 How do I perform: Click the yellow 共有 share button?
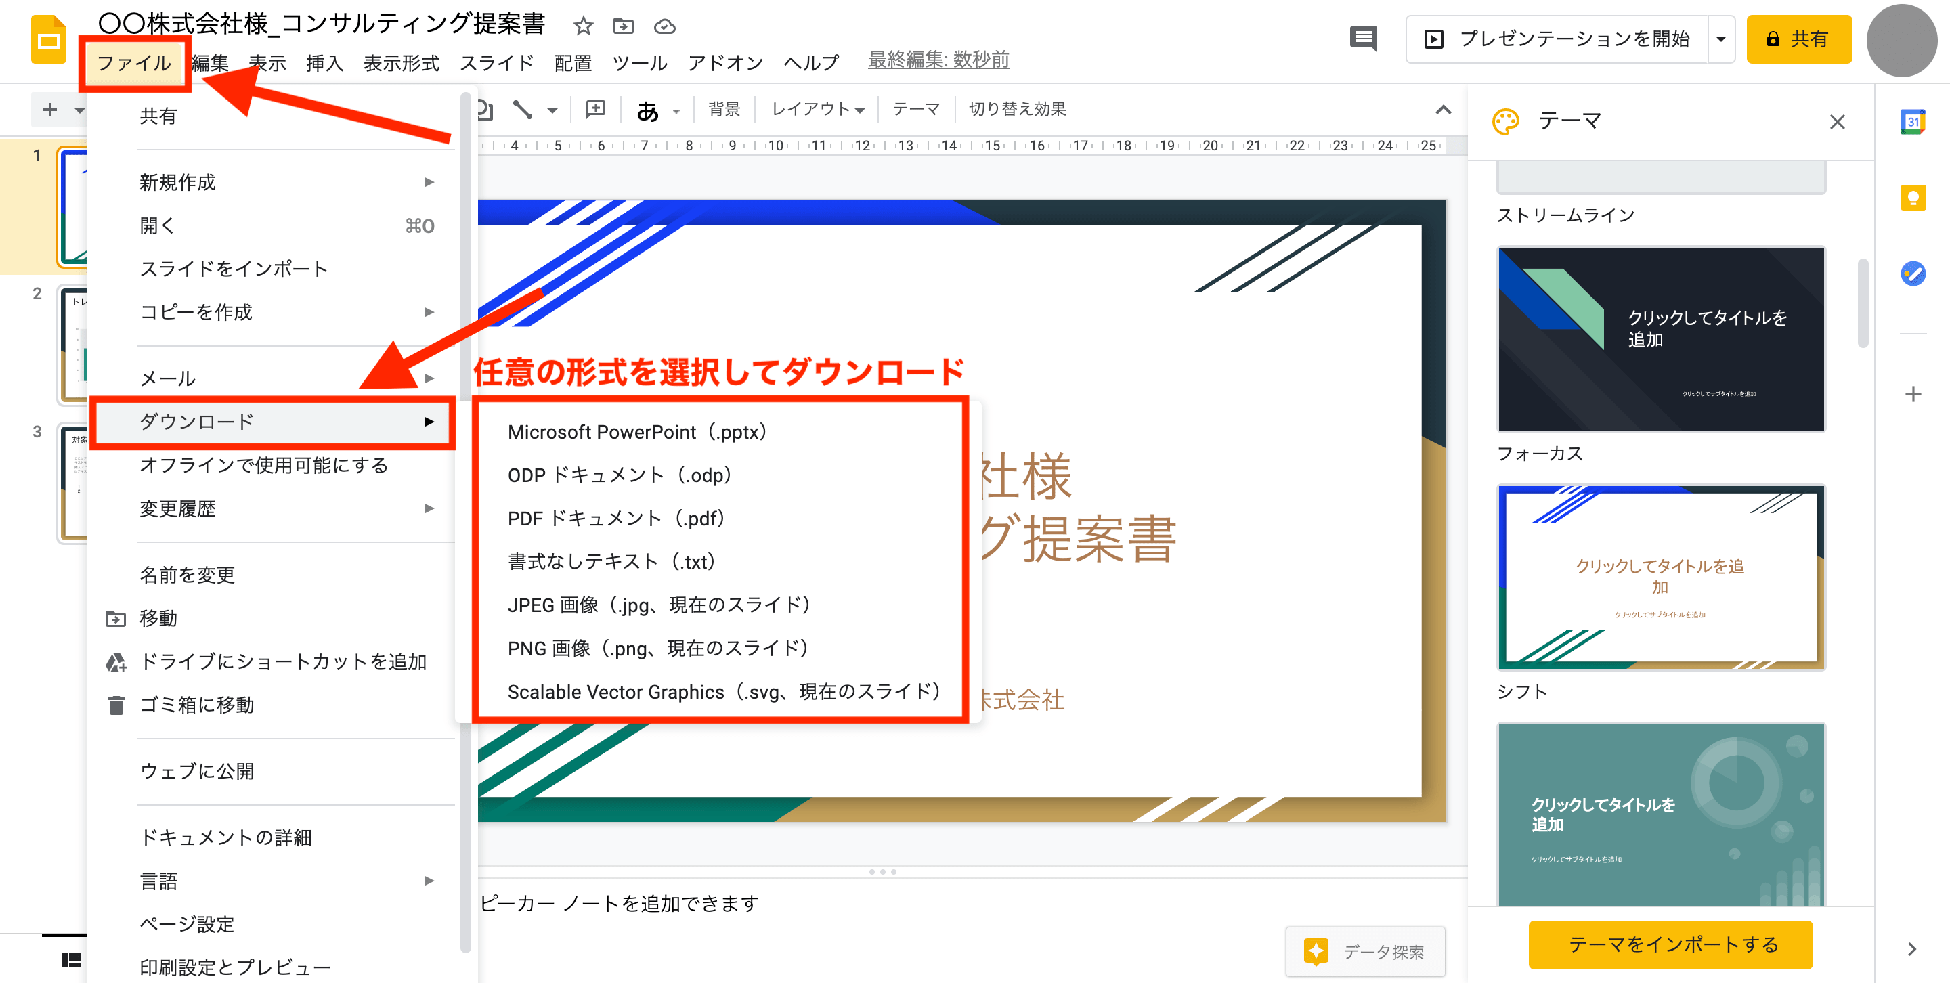[x=1798, y=39]
